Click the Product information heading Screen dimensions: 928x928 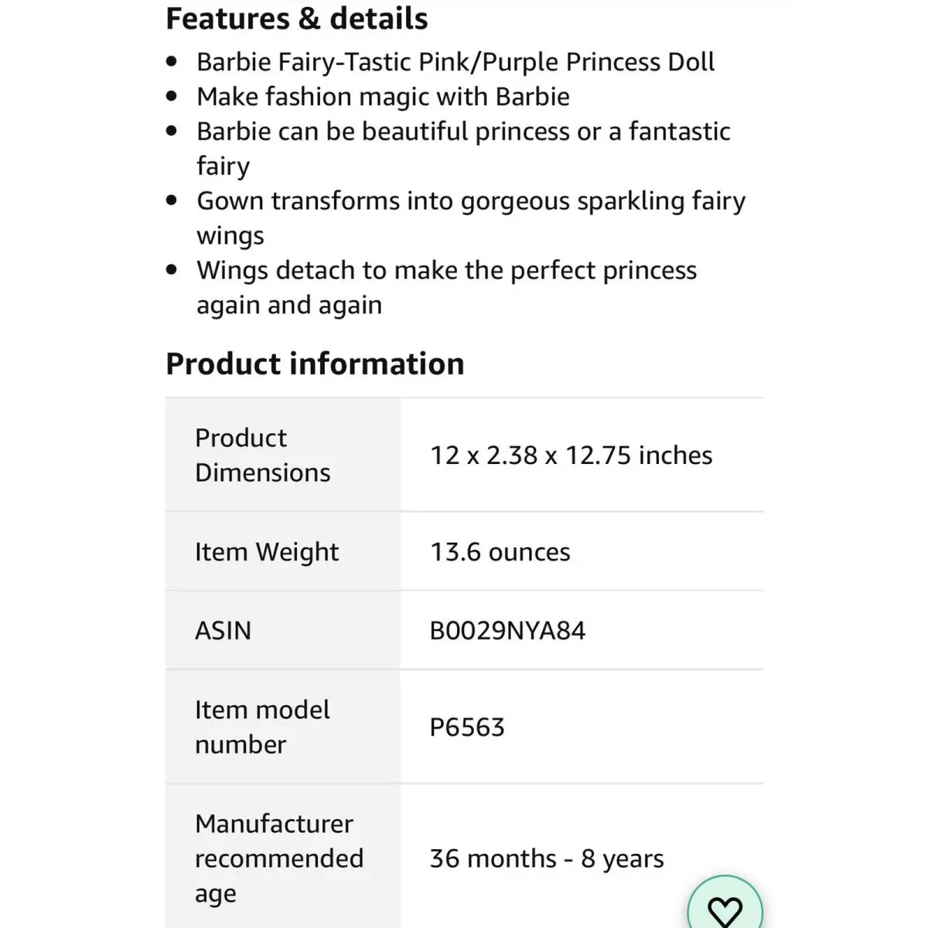click(x=315, y=363)
